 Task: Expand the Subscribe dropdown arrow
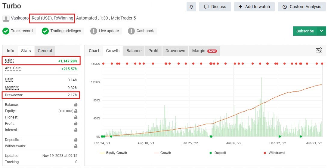[x=322, y=31]
